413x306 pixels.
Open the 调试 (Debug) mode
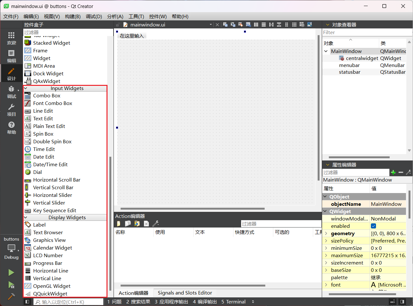click(11, 92)
